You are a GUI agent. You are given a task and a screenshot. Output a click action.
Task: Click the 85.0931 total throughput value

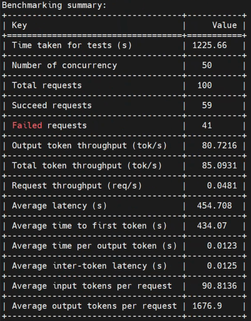[219, 166]
